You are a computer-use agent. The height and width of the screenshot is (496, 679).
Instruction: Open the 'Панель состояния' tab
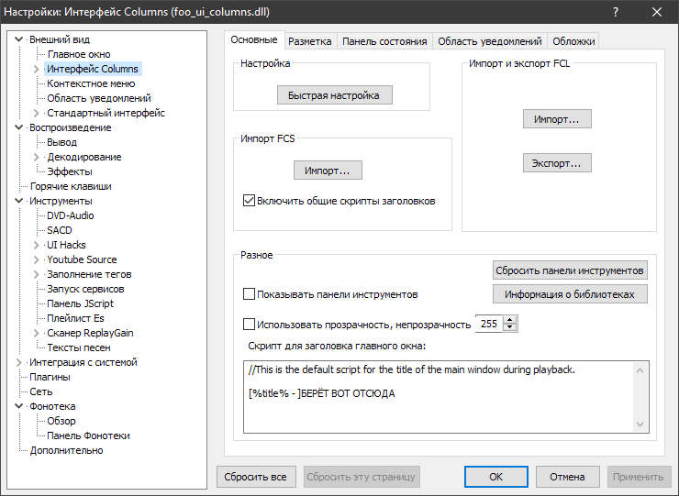pos(384,41)
